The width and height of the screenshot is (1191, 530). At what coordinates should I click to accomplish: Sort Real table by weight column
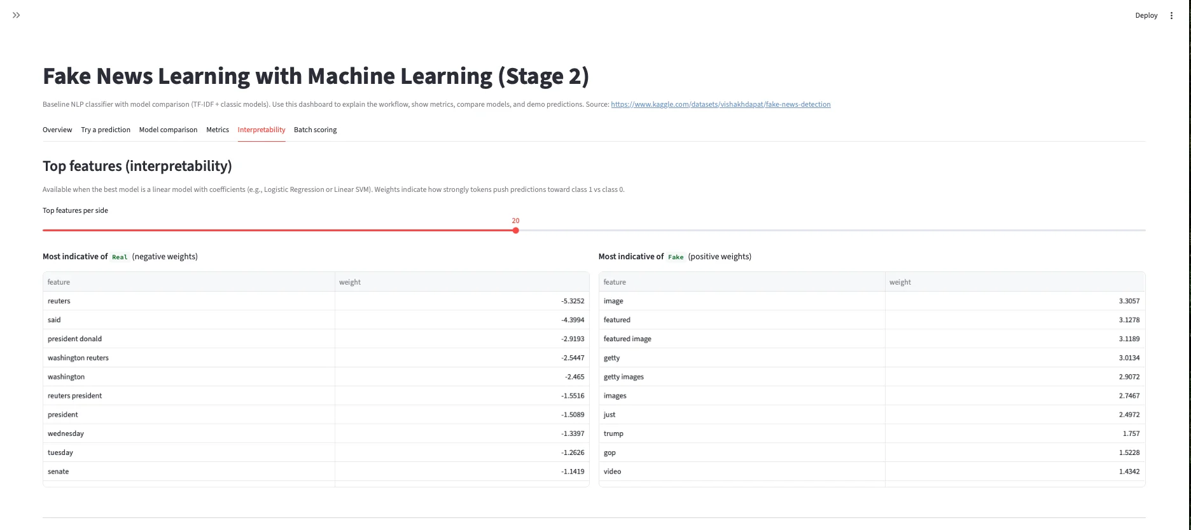point(462,282)
